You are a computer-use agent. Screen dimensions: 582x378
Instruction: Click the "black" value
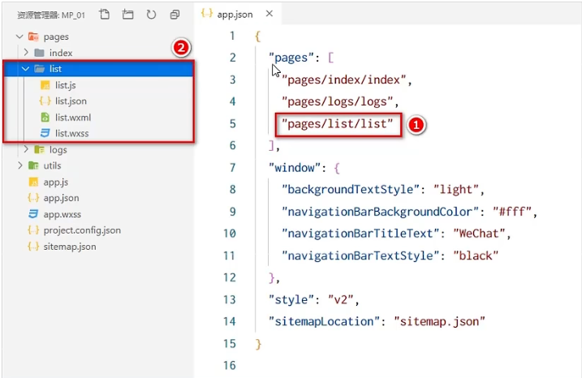pyautogui.click(x=476, y=256)
